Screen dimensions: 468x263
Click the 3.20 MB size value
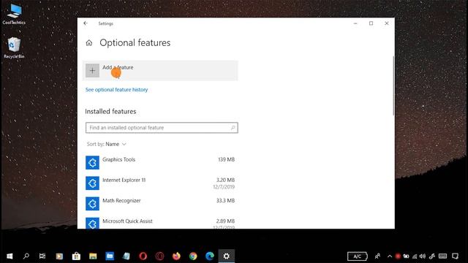[x=225, y=180]
